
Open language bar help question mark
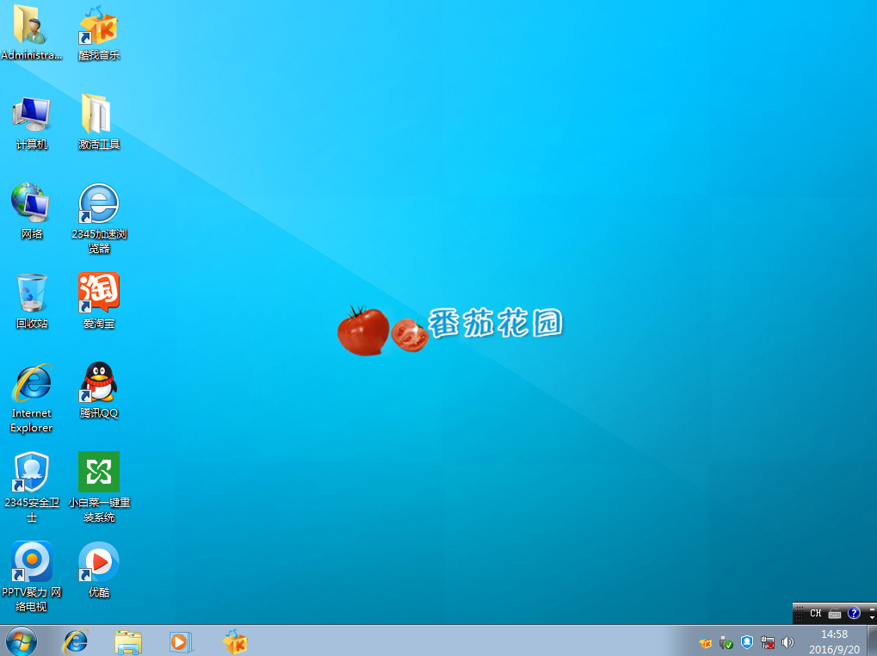854,613
